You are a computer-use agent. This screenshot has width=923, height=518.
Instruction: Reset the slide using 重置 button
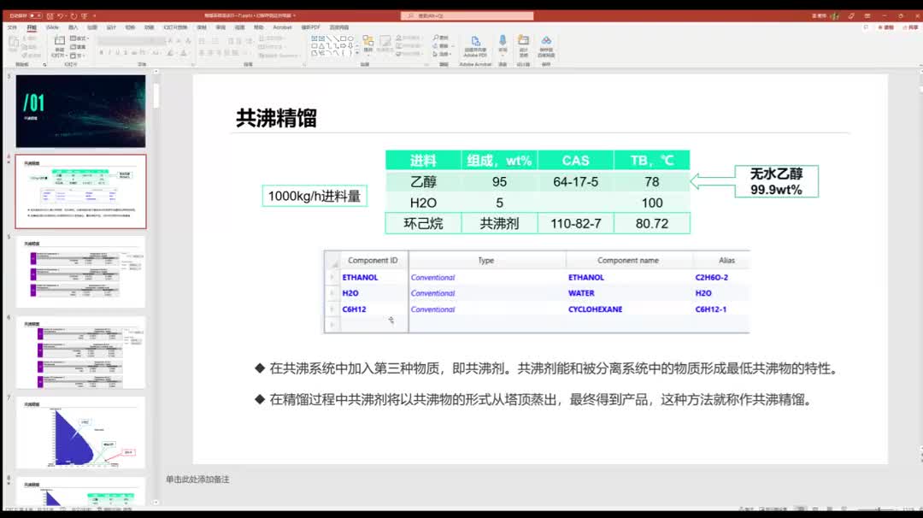78,46
